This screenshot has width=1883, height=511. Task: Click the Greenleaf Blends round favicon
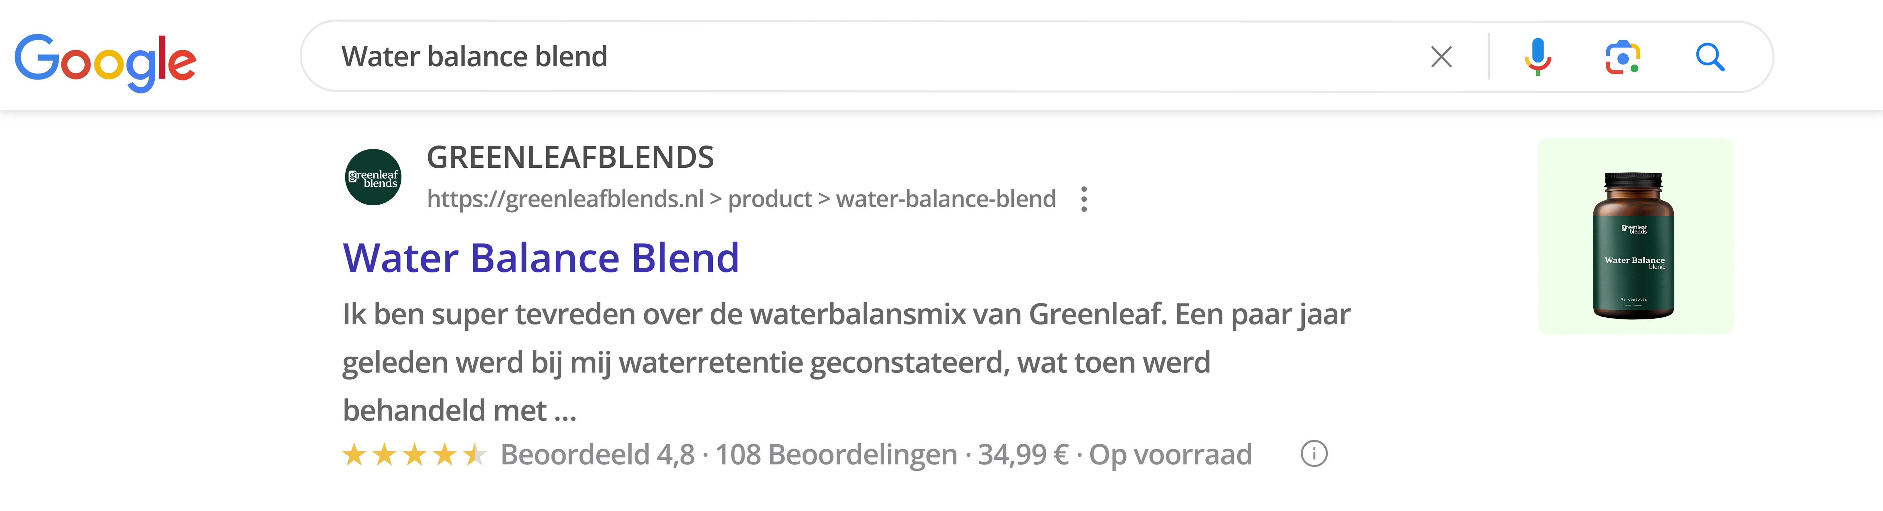click(373, 178)
